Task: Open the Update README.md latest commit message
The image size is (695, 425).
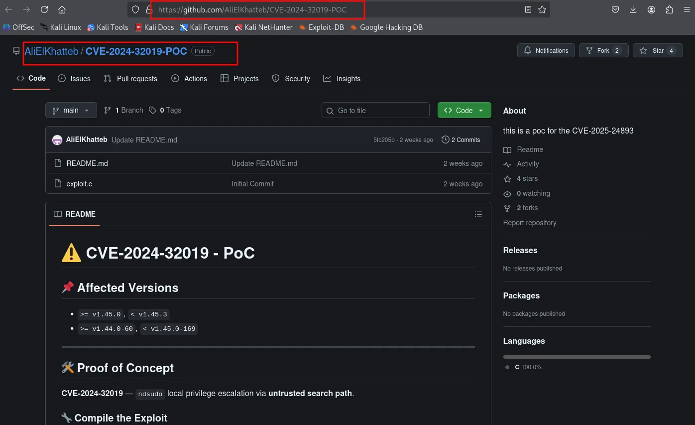Action: coord(144,140)
